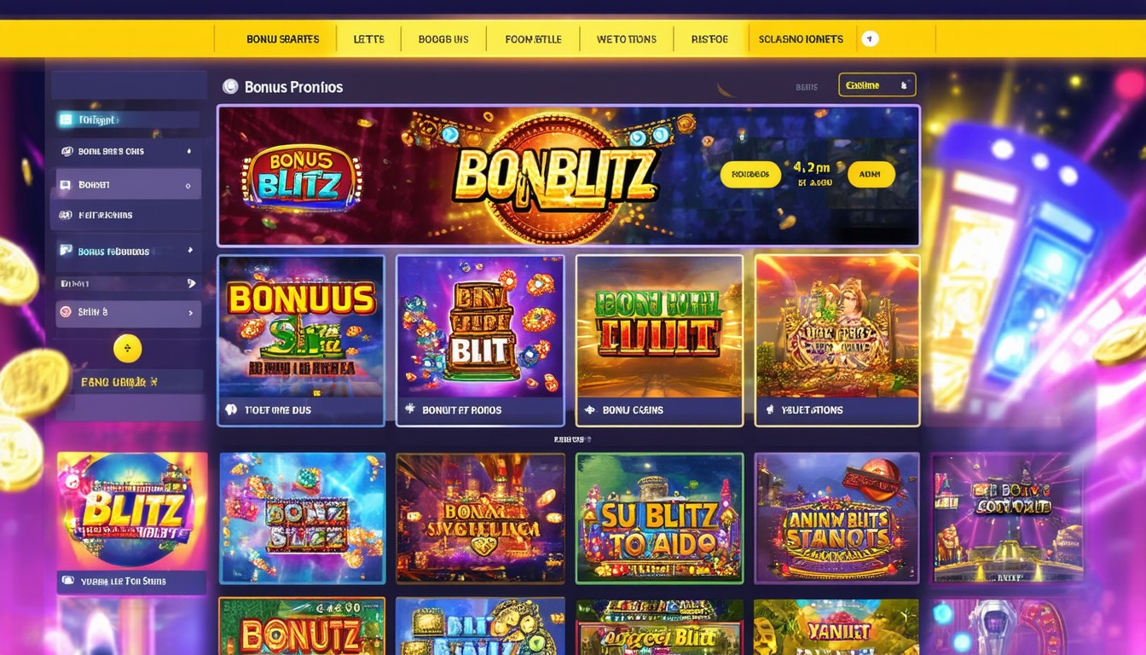1146x655 pixels.
Task: Expand the Bonus sidebar item with chevron
Action: click(188, 251)
